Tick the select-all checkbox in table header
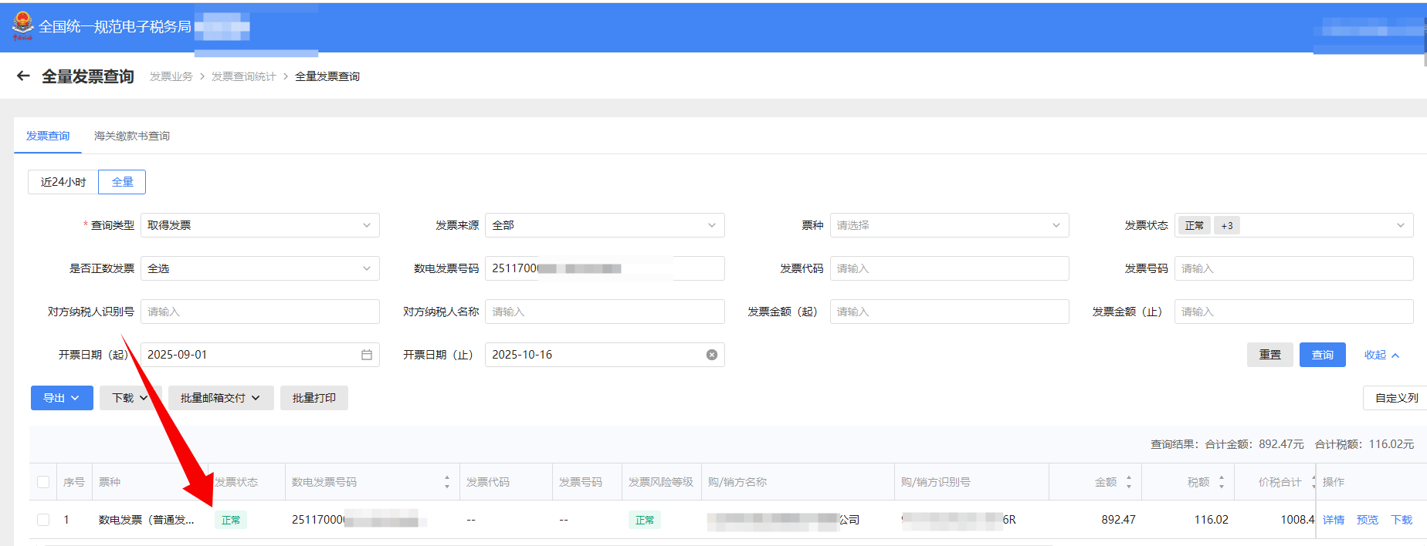The image size is (1427, 546). coord(43,482)
